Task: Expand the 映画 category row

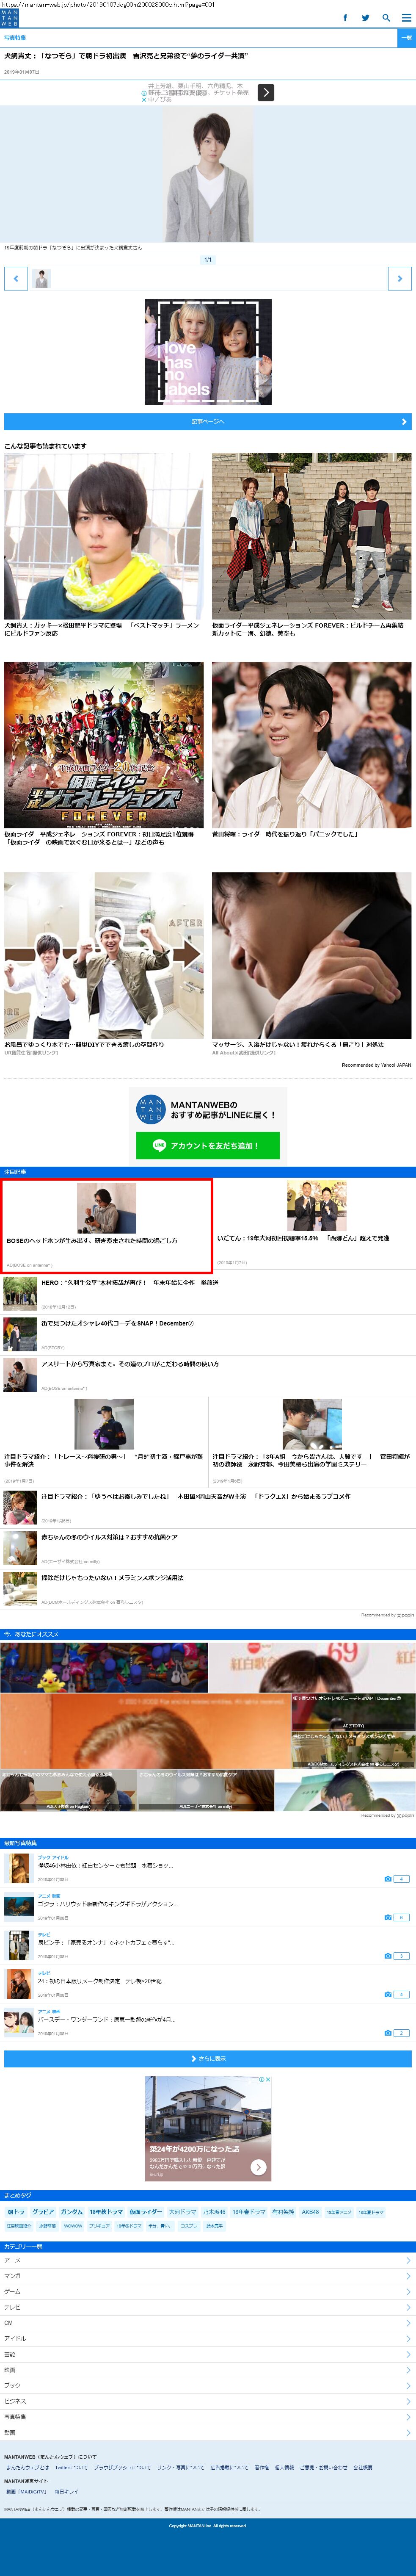Action: click(208, 2370)
